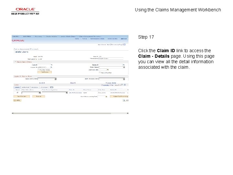The image size is (233, 175).
Task: Enable the Overdue Claims checkbox
Action: pos(39,70)
